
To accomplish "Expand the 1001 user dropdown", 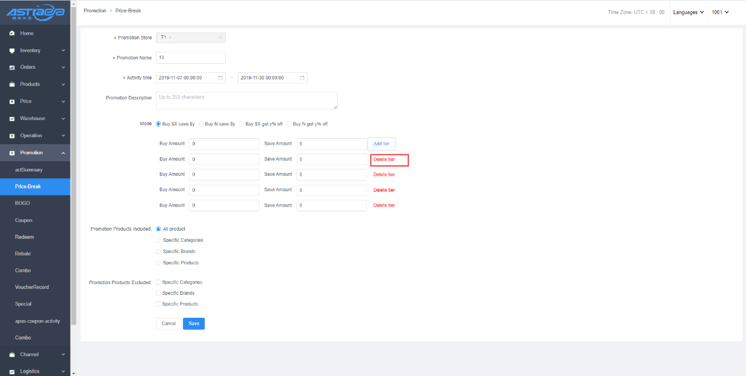I will click(720, 12).
